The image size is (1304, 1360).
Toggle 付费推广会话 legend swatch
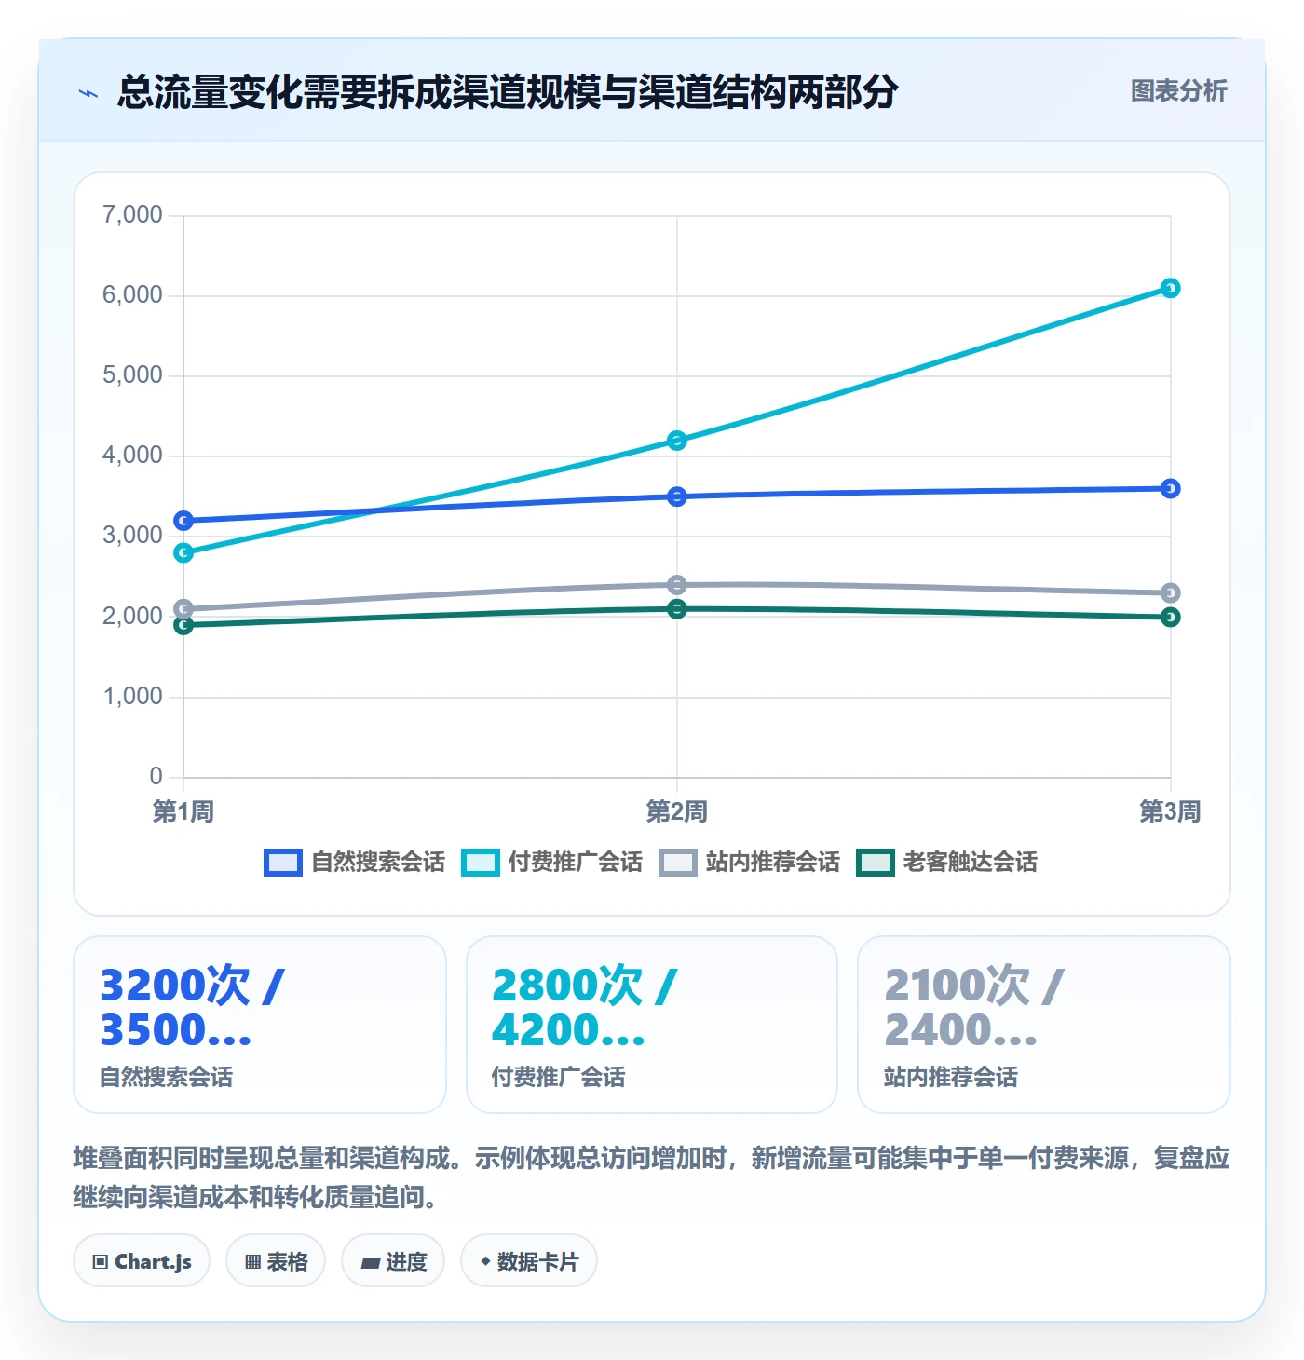coord(481,863)
